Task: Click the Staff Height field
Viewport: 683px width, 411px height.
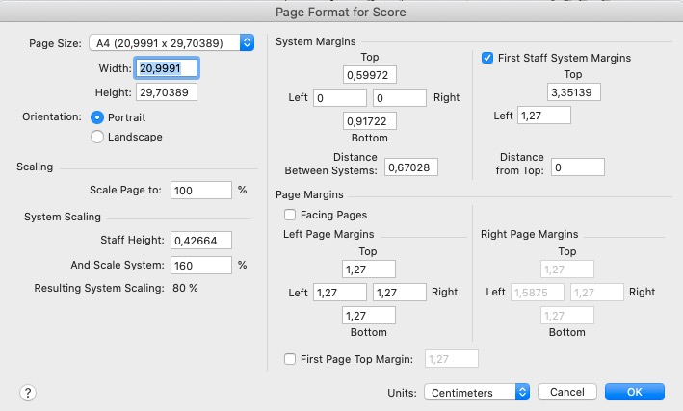Action: point(200,241)
